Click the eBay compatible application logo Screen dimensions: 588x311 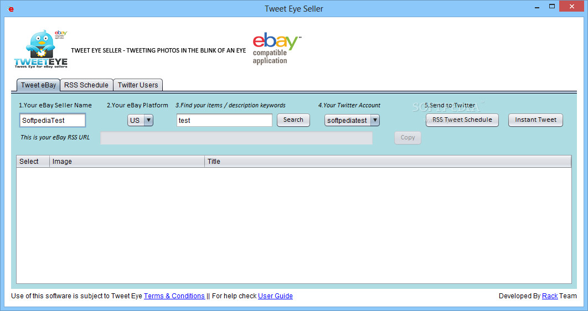pos(276,48)
